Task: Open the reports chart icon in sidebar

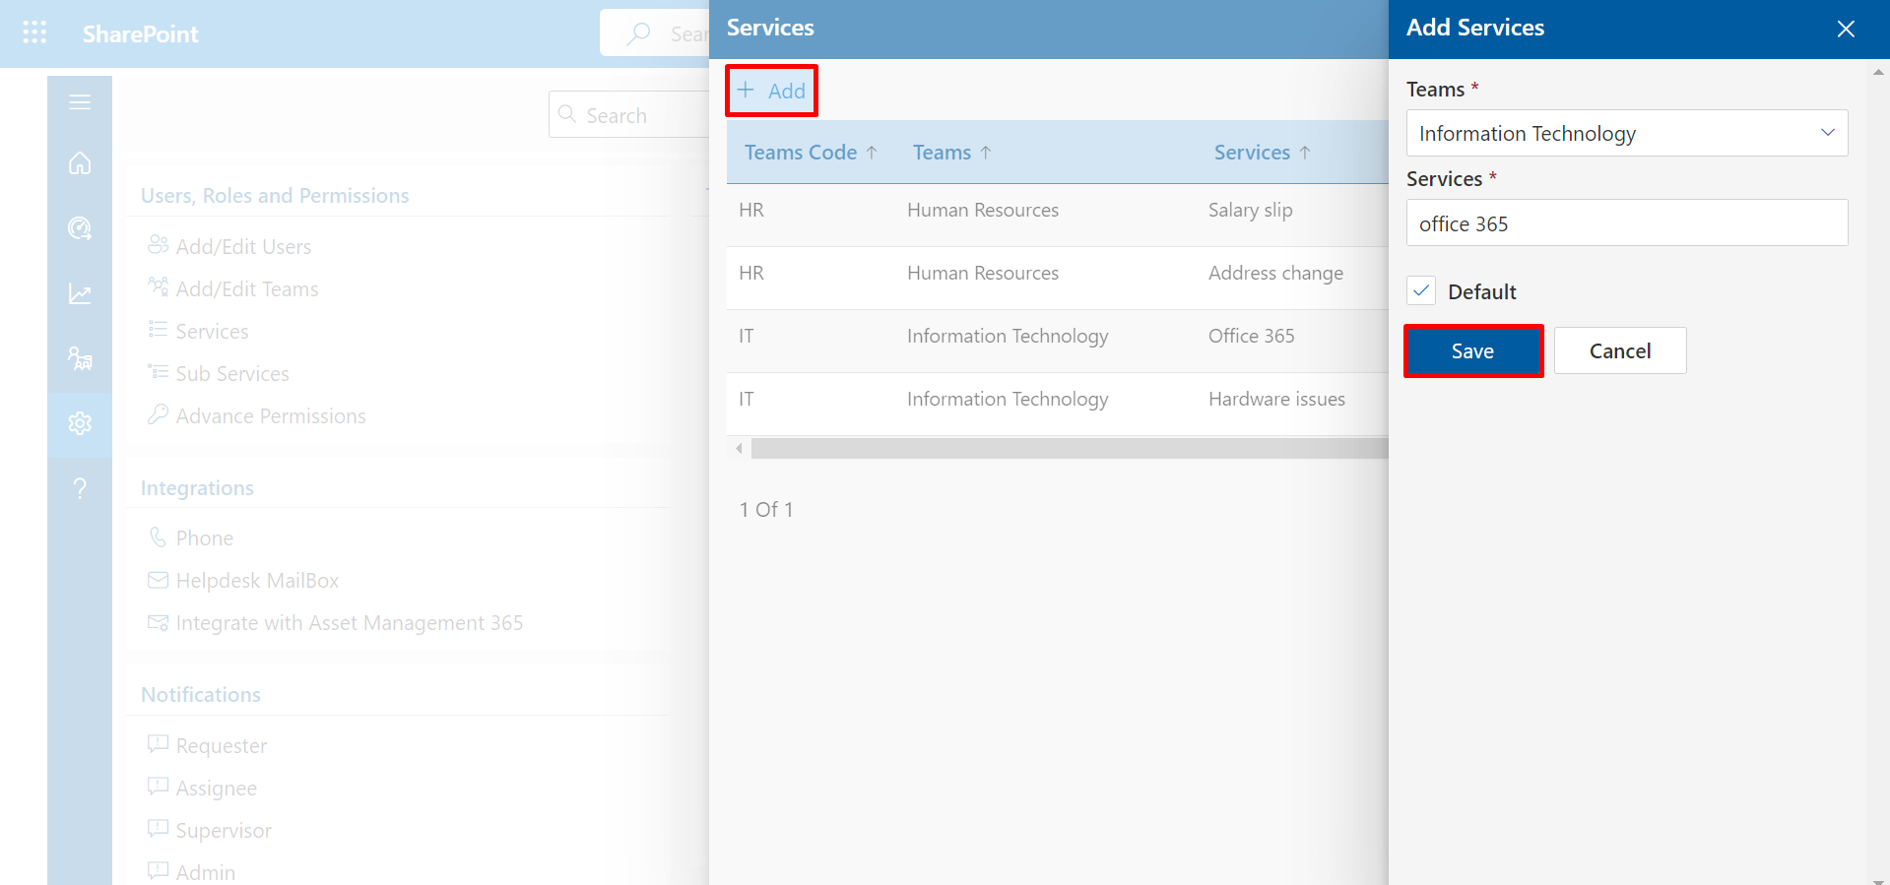Action: [80, 293]
